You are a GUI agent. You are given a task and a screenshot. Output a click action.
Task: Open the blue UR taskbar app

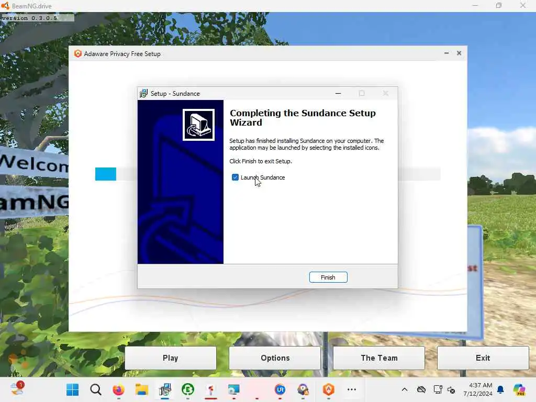280,389
